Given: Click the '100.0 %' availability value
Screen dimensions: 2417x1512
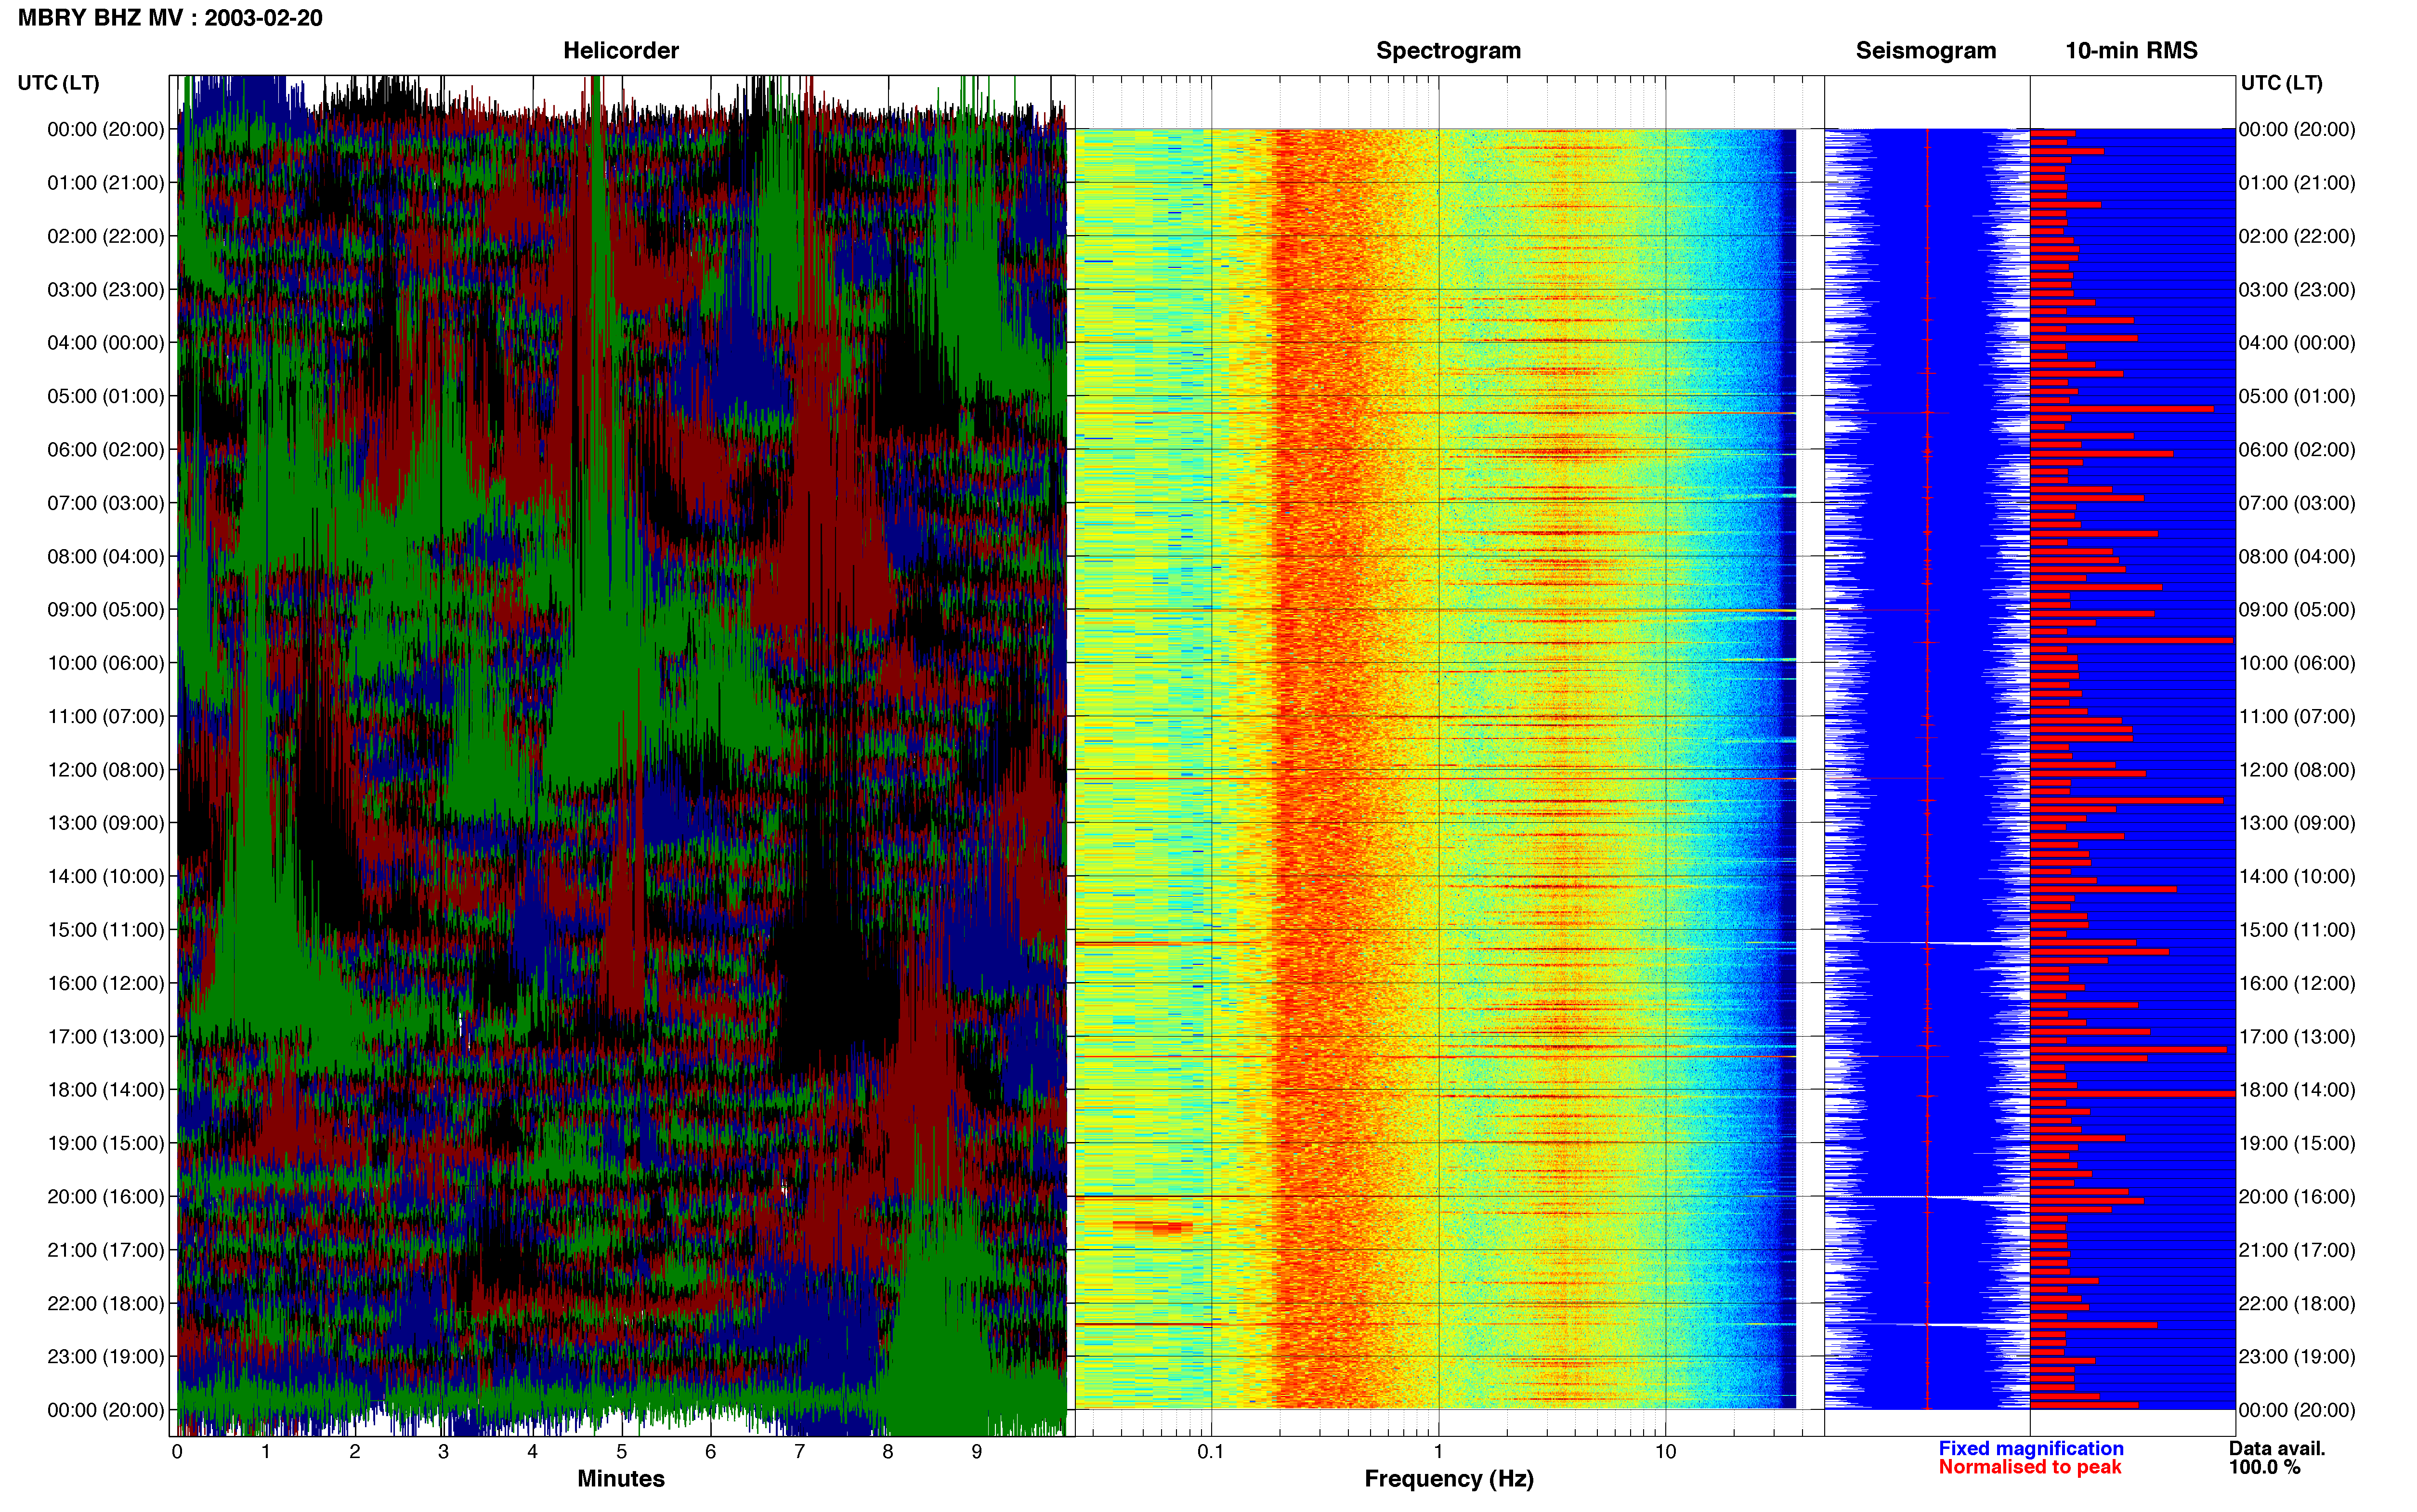Looking at the screenshot, I should coord(2264,1468).
